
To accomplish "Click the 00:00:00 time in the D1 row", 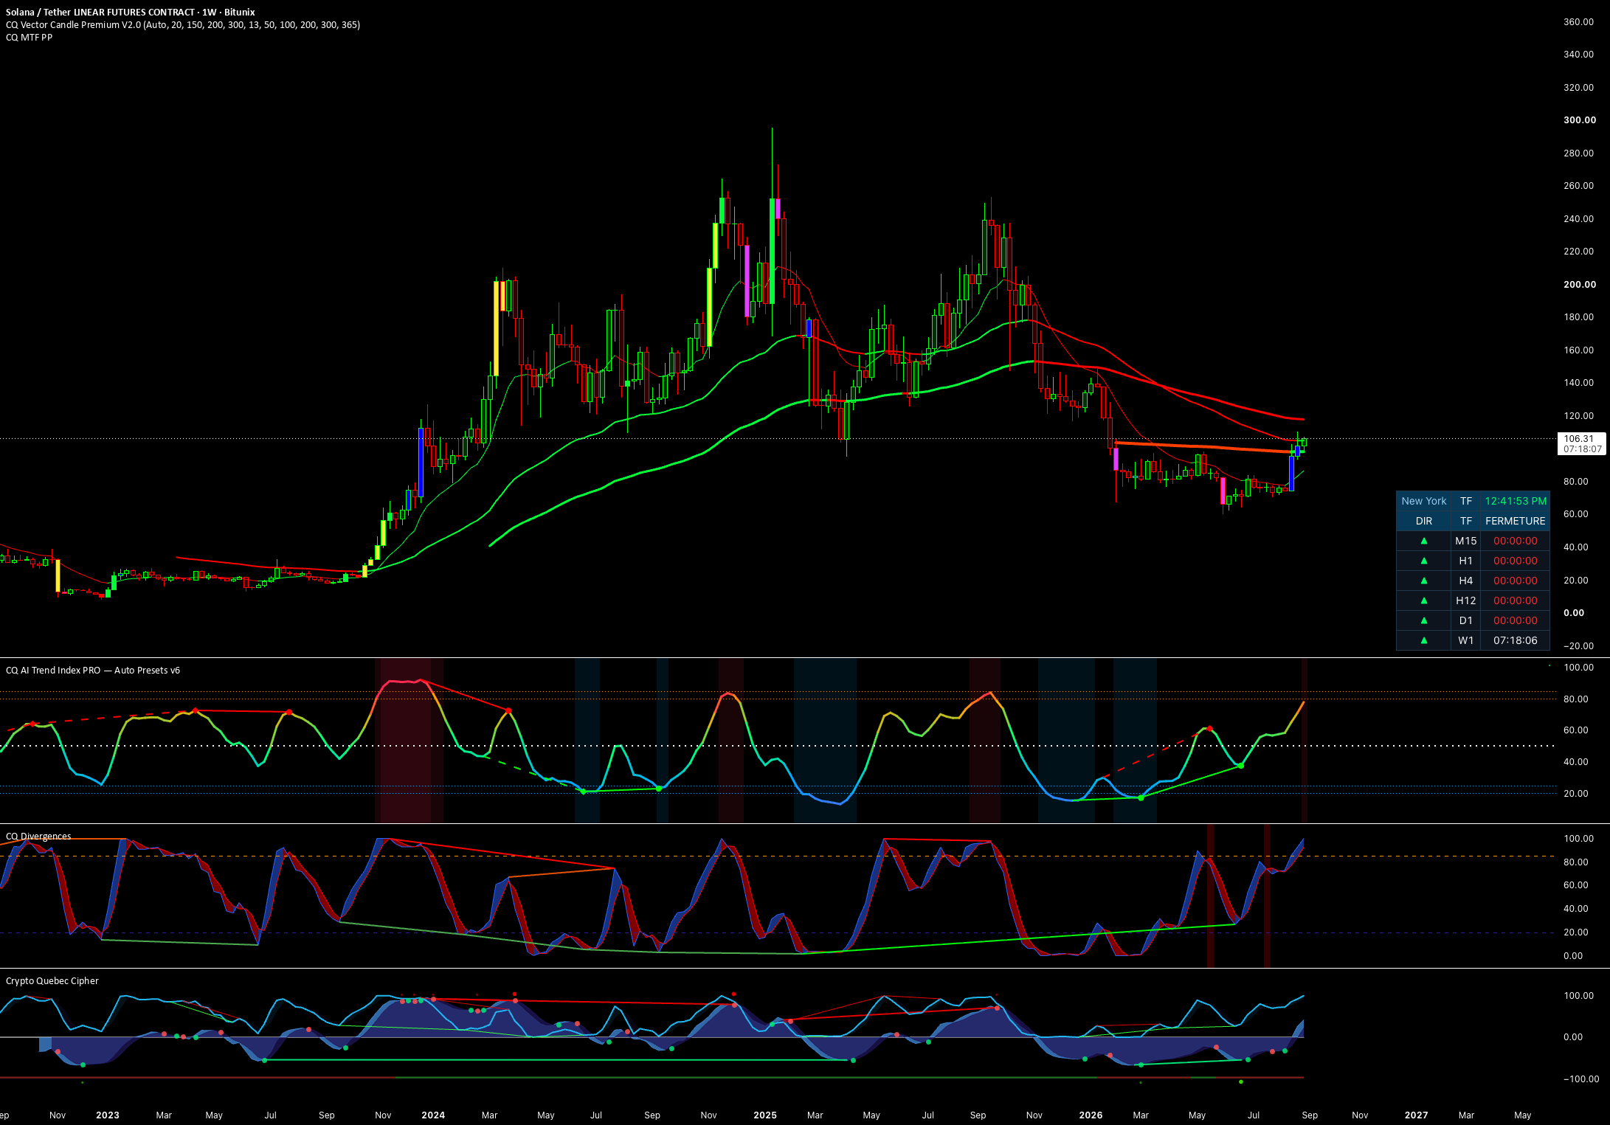I will pyautogui.click(x=1515, y=620).
